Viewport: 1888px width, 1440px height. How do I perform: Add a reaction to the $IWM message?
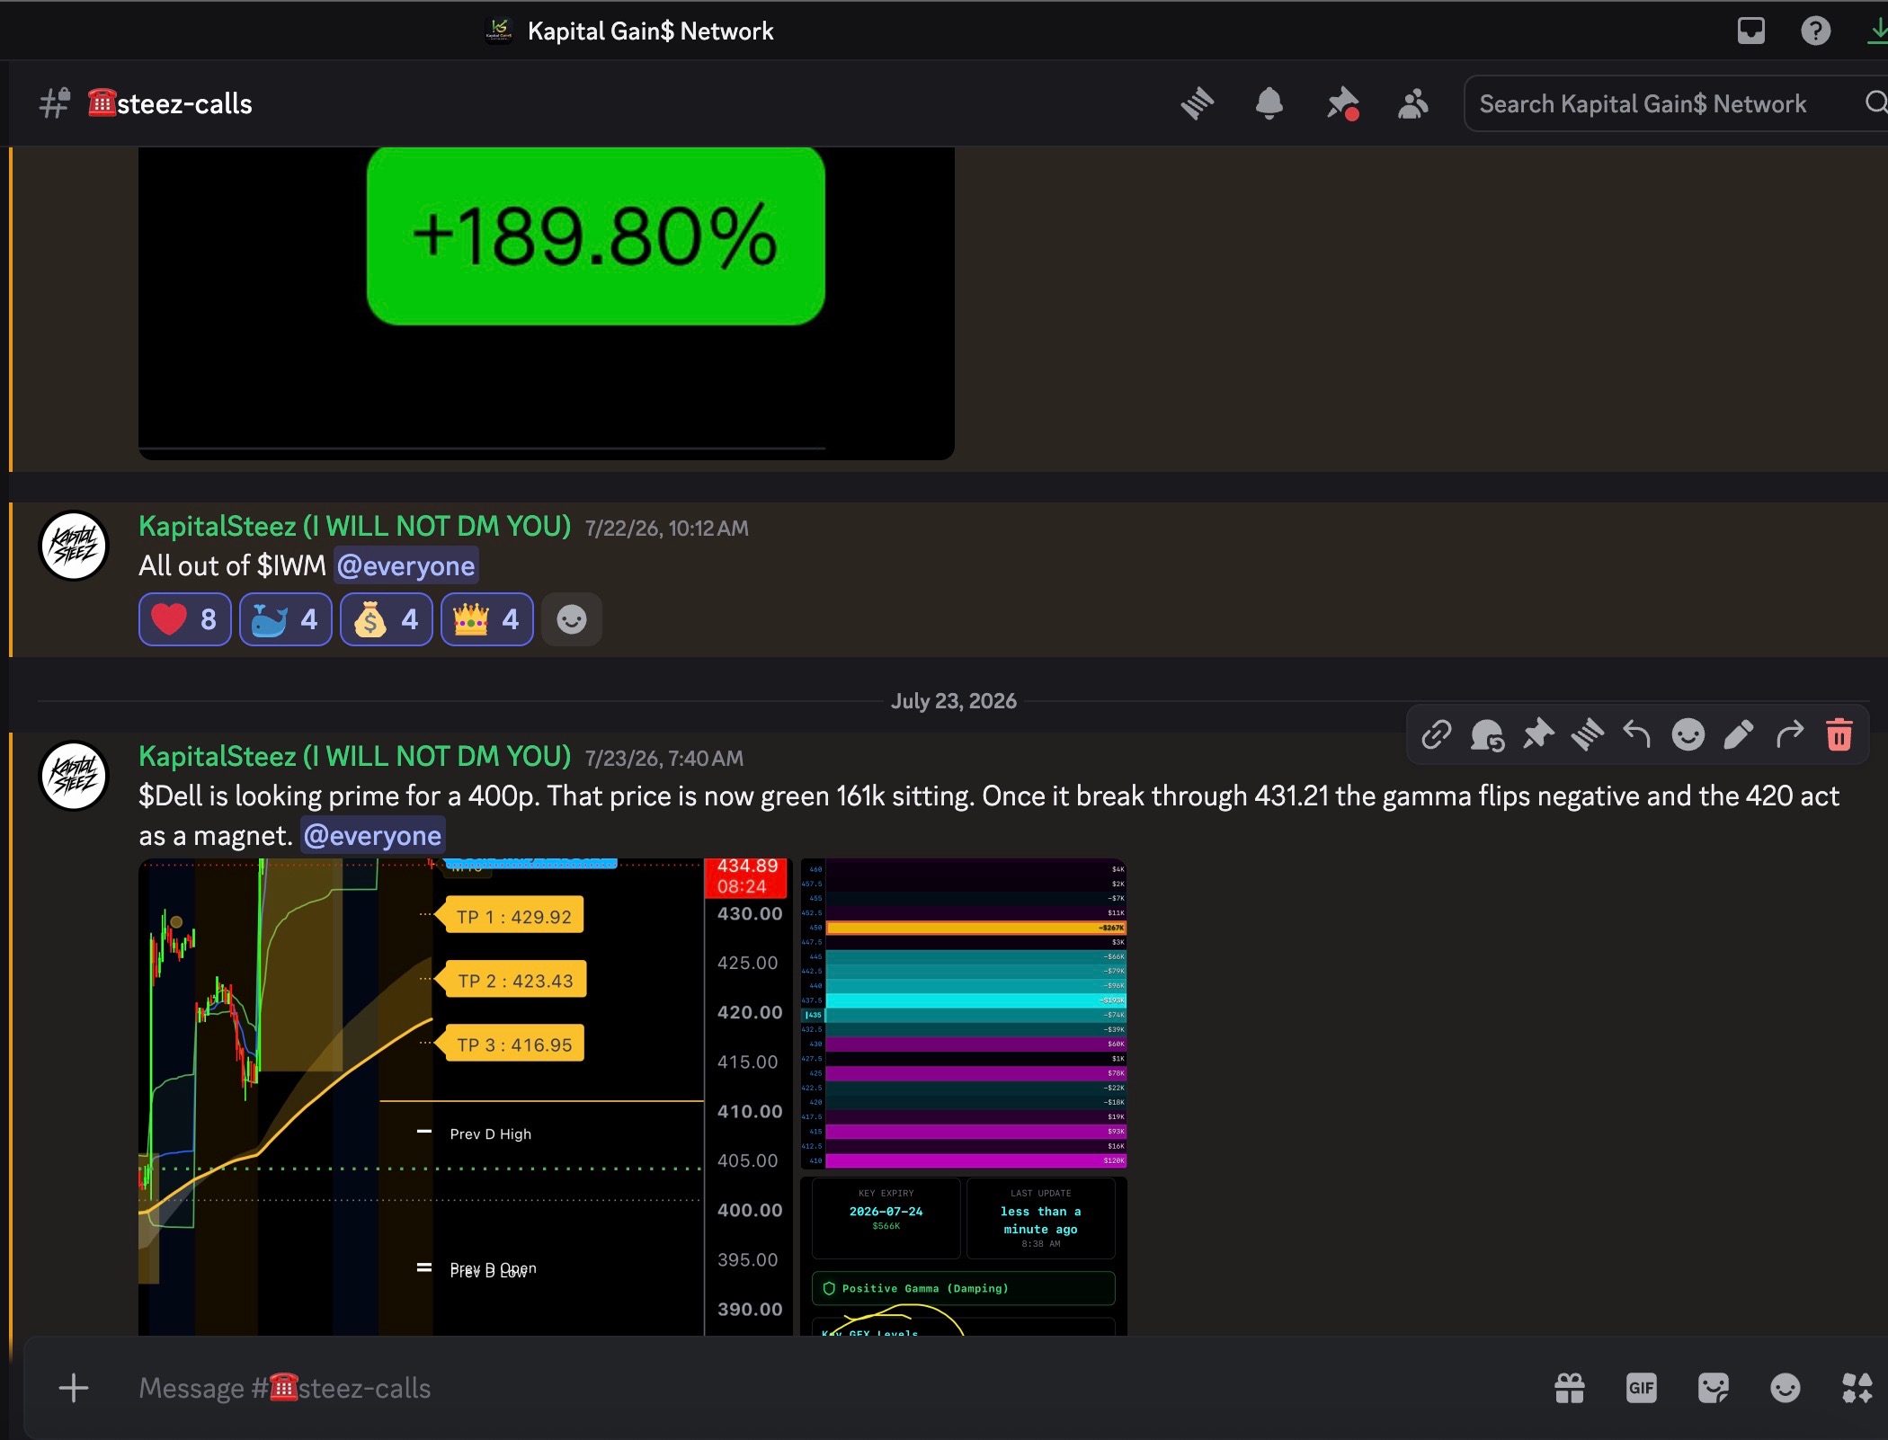tap(572, 619)
